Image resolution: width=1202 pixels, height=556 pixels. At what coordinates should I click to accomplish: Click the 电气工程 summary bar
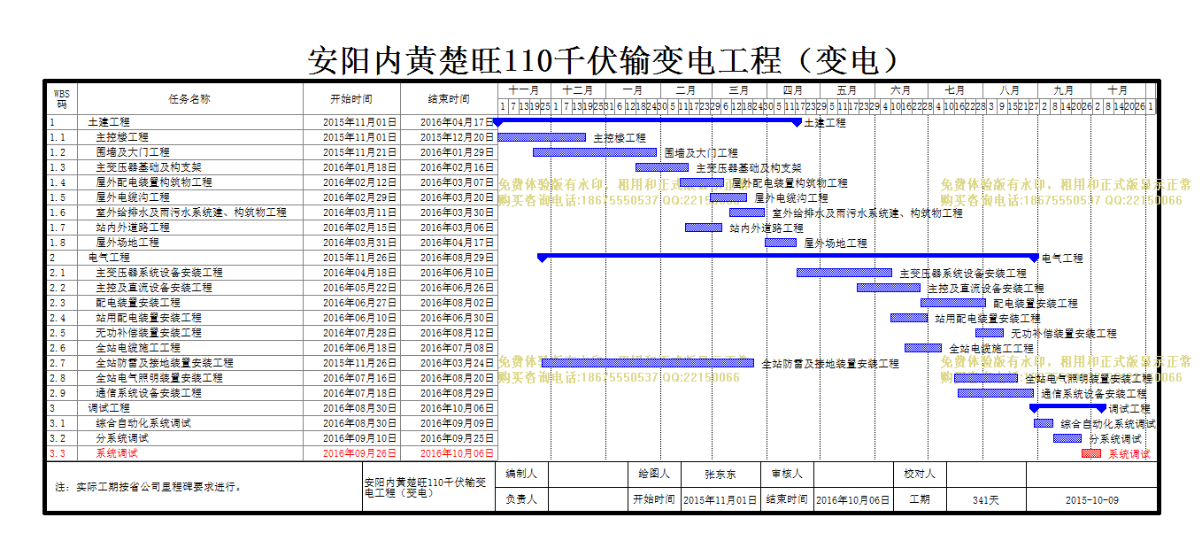tap(788, 258)
